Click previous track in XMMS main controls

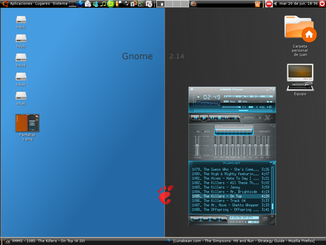(196, 118)
